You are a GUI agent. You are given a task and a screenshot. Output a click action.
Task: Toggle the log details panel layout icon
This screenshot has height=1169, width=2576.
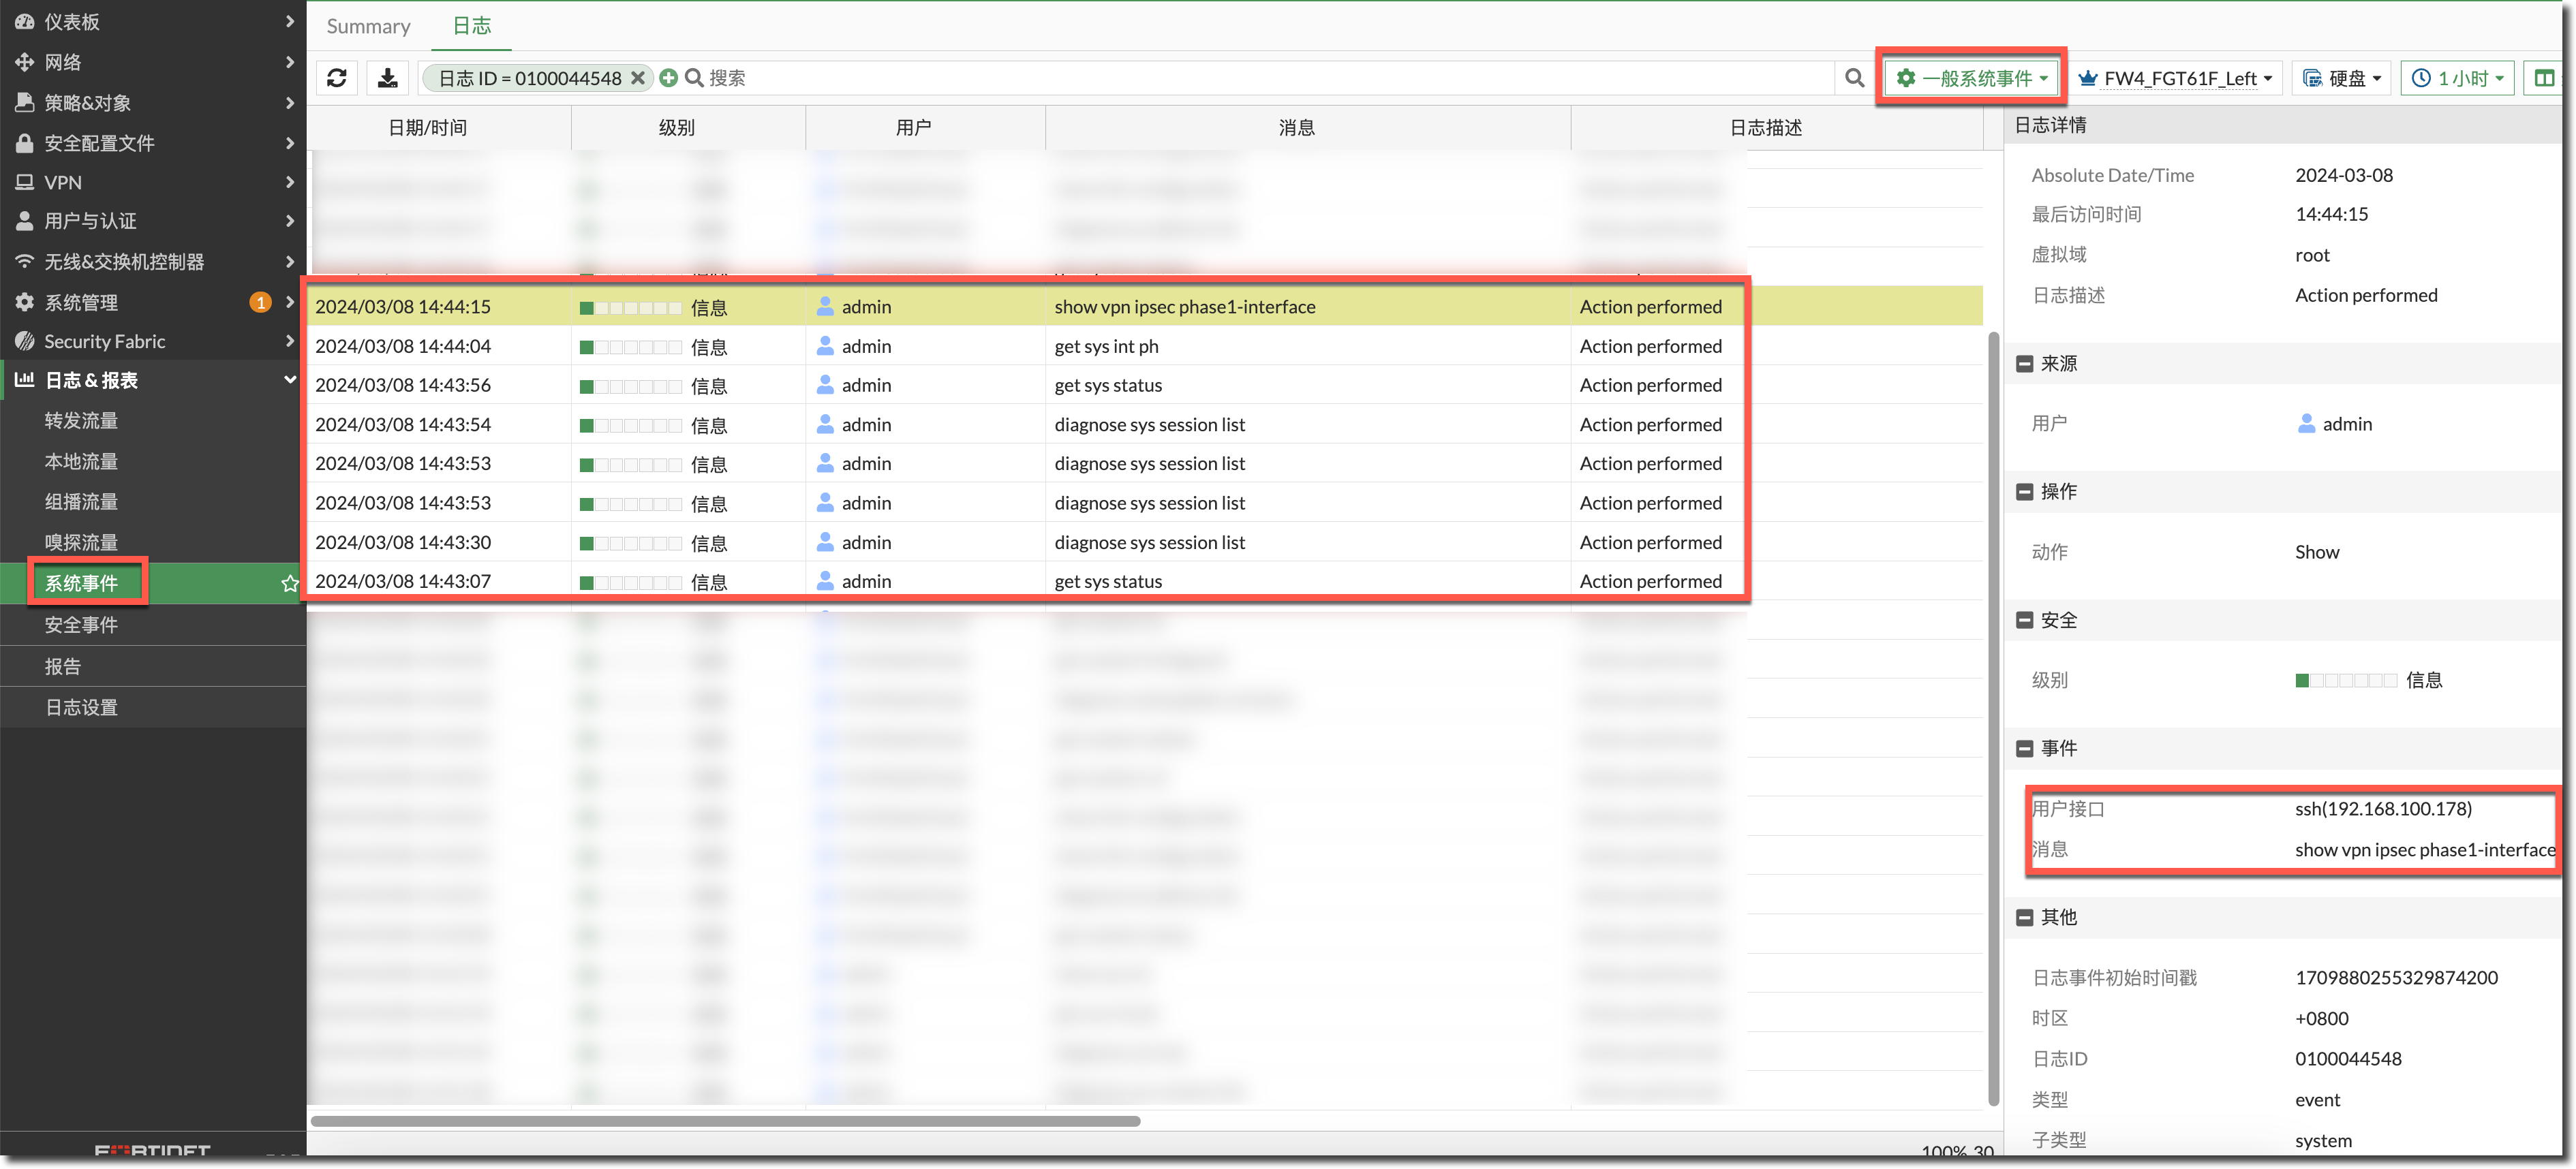pyautogui.click(x=2544, y=78)
